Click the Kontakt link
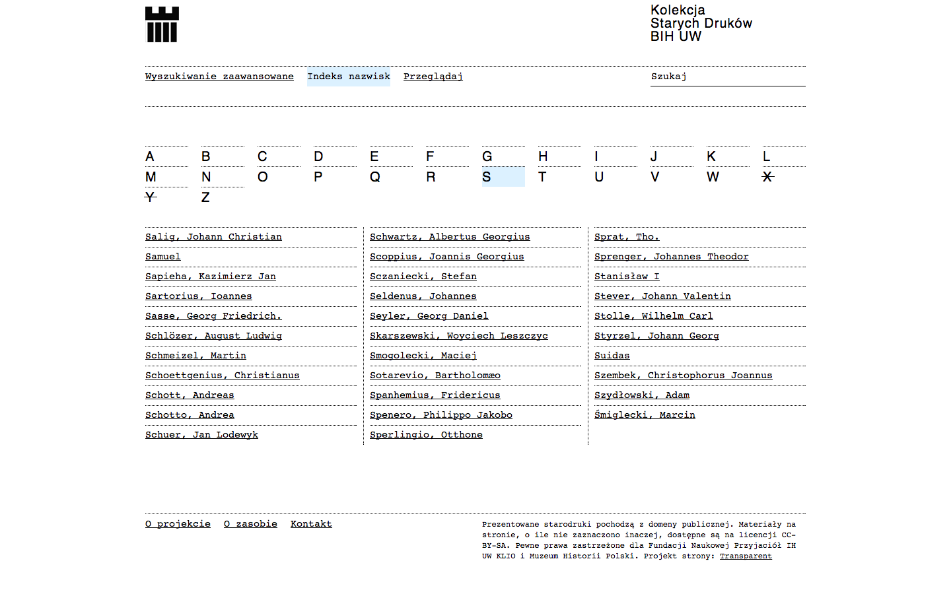Image resolution: width=951 pixels, height=594 pixels. tap(311, 523)
